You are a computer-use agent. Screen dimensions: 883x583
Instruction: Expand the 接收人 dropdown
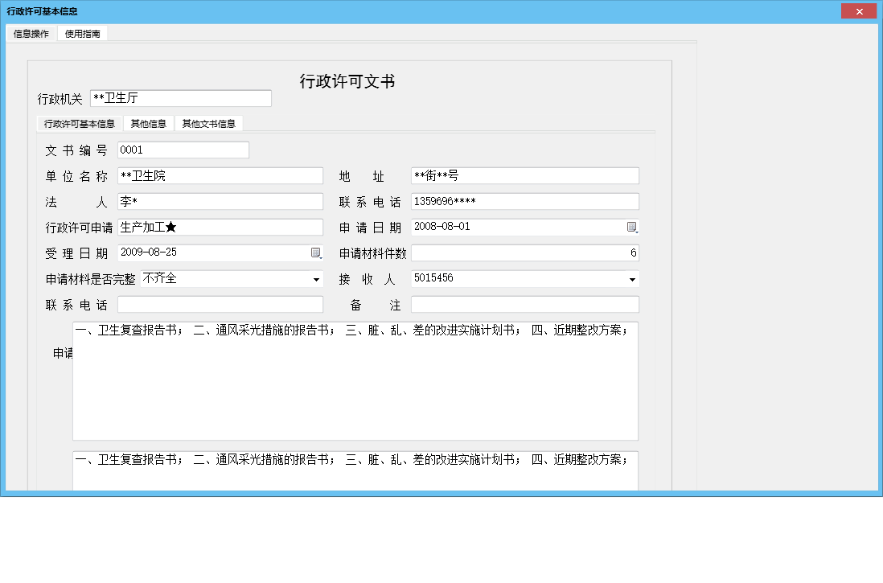pyautogui.click(x=632, y=278)
